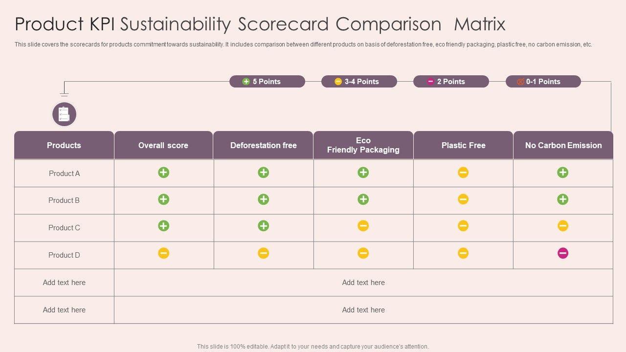Image resolution: width=626 pixels, height=352 pixels.
Task: Click the slide title text
Action: [260, 24]
